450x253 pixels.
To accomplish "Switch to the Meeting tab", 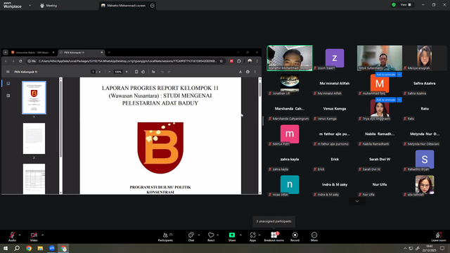I will tap(49, 6).
